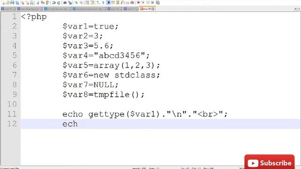
Task: Click the Zoom In toolbar icon
Action: click(x=76, y=3)
